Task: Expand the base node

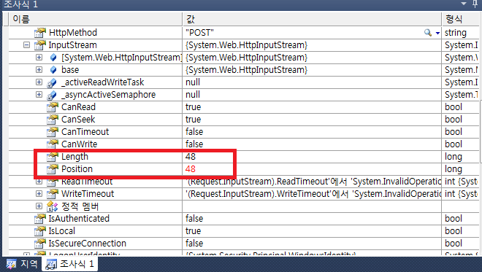Action: (39, 70)
